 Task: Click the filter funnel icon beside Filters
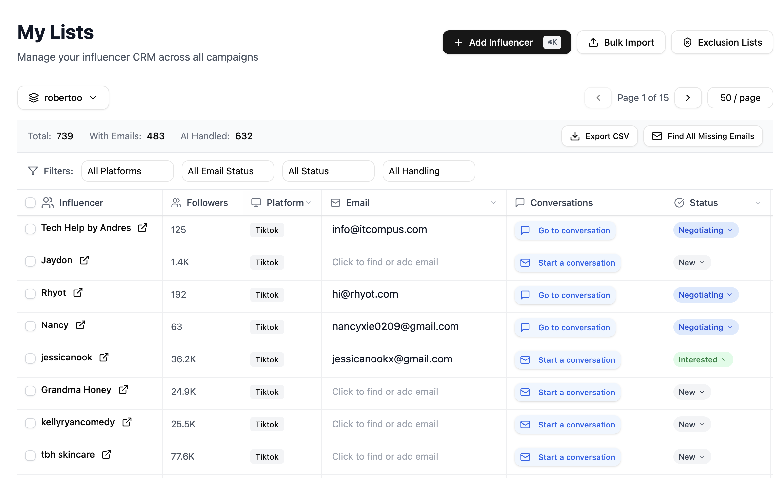coord(33,171)
